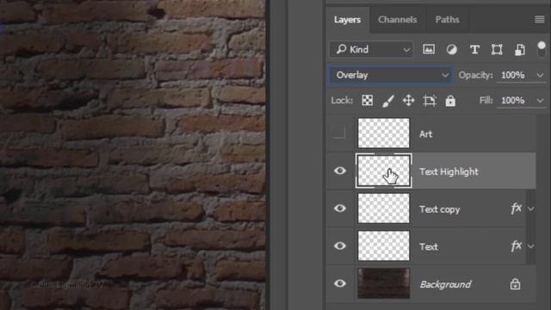Viewport: 551px width, 310px height.
Task: Filter for adjustment layers icon
Action: click(451, 50)
